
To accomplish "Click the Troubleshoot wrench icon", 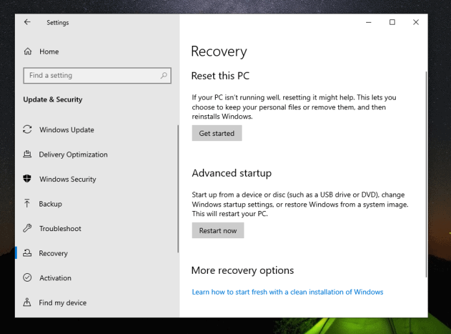I will (27, 228).
